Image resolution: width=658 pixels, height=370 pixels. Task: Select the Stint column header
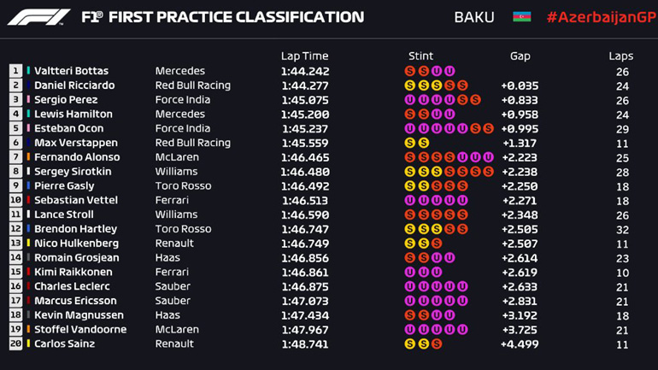tap(420, 56)
